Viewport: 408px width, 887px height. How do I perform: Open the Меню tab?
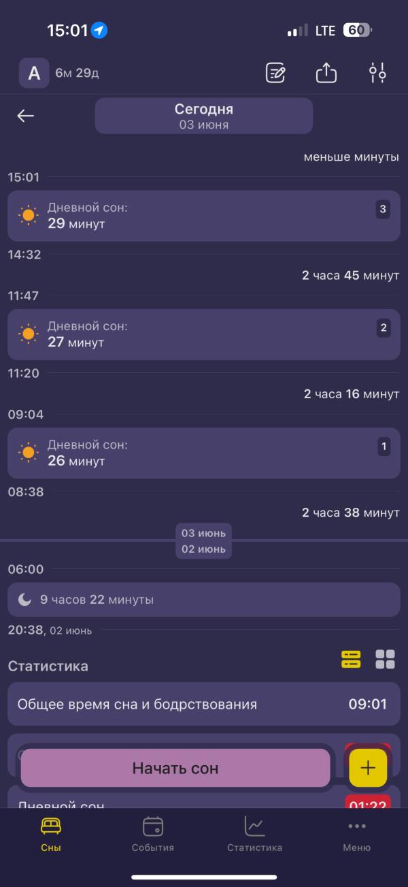(357, 835)
